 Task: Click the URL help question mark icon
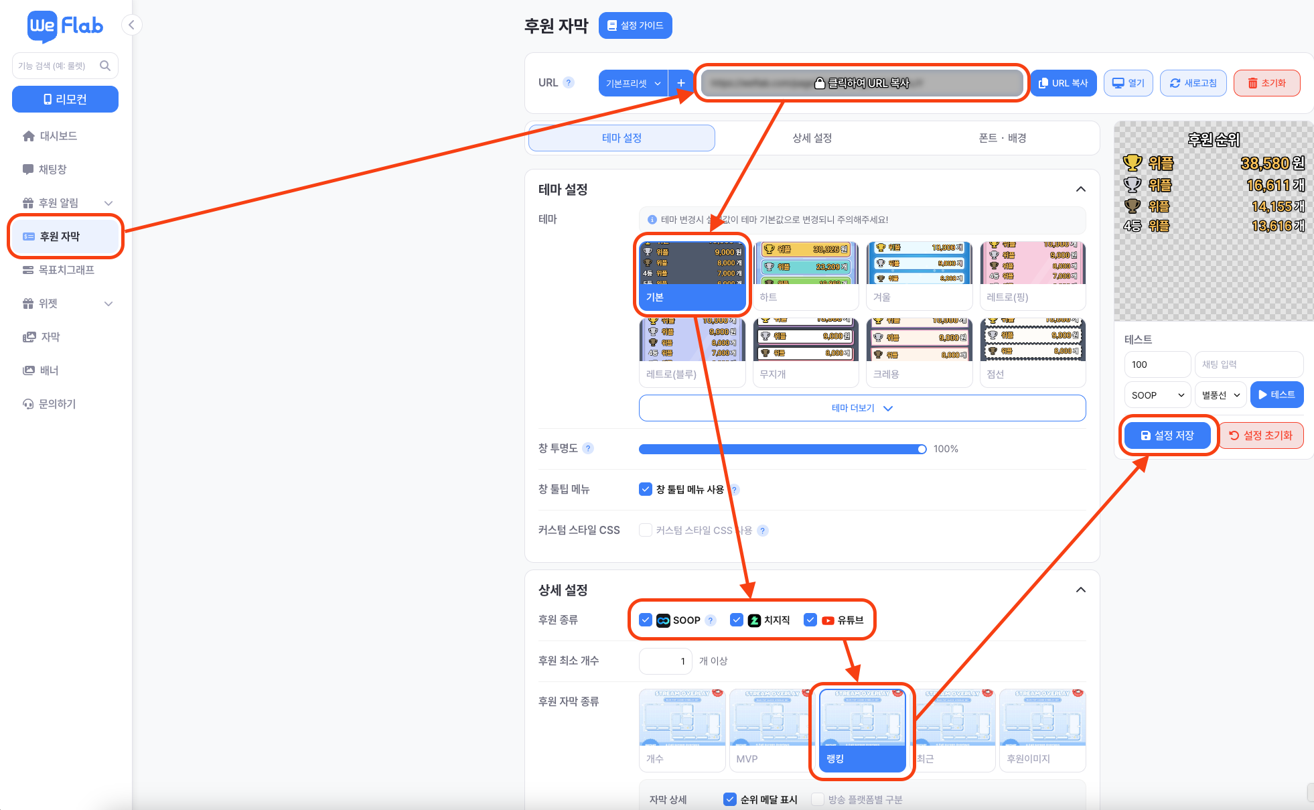[x=569, y=82]
